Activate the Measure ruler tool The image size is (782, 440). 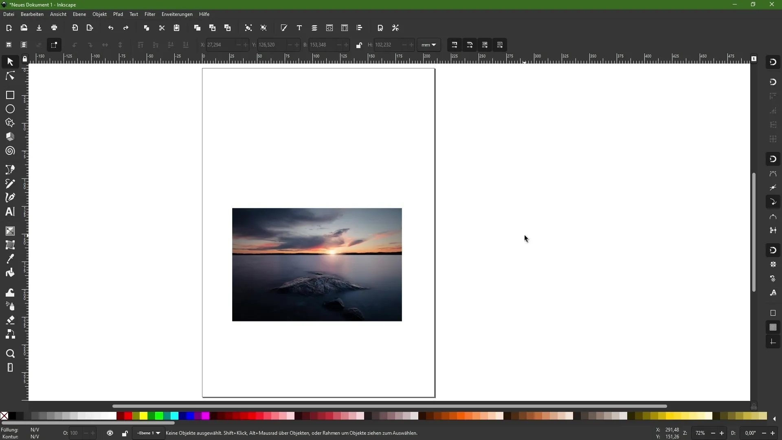coord(10,367)
